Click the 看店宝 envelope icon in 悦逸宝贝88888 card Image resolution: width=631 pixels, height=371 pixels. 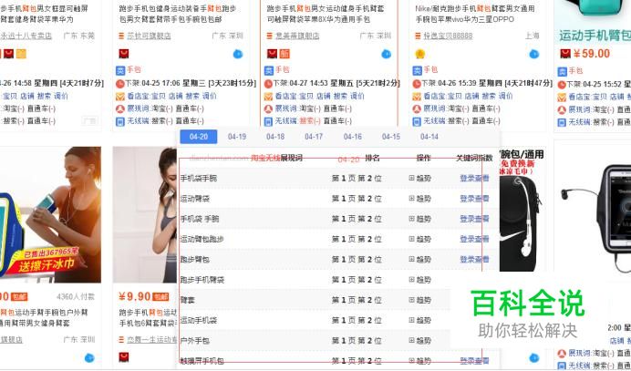[417, 97]
